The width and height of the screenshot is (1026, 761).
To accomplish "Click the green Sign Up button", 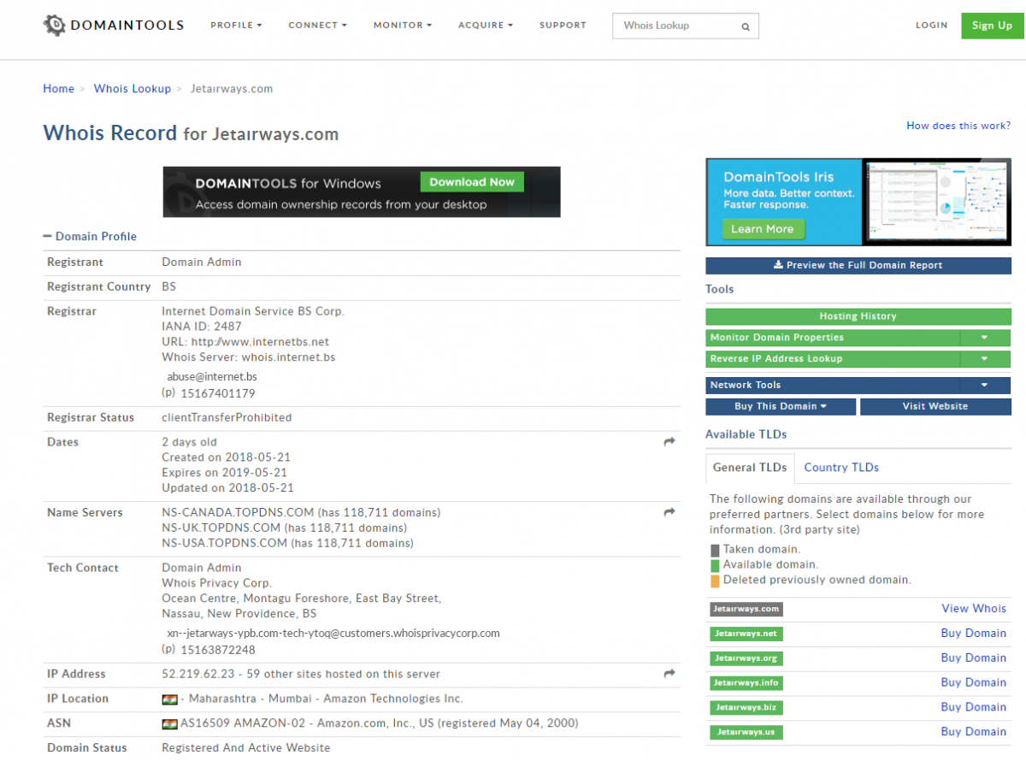I will coord(992,26).
